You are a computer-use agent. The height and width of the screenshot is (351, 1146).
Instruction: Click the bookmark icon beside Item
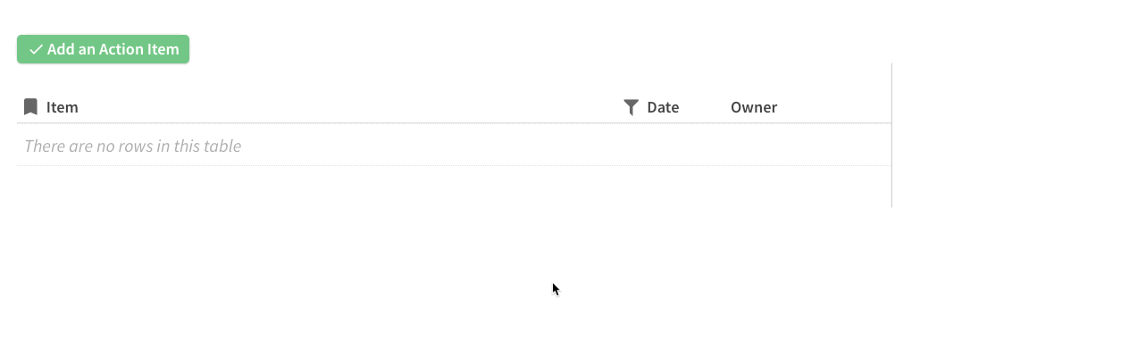pos(30,107)
